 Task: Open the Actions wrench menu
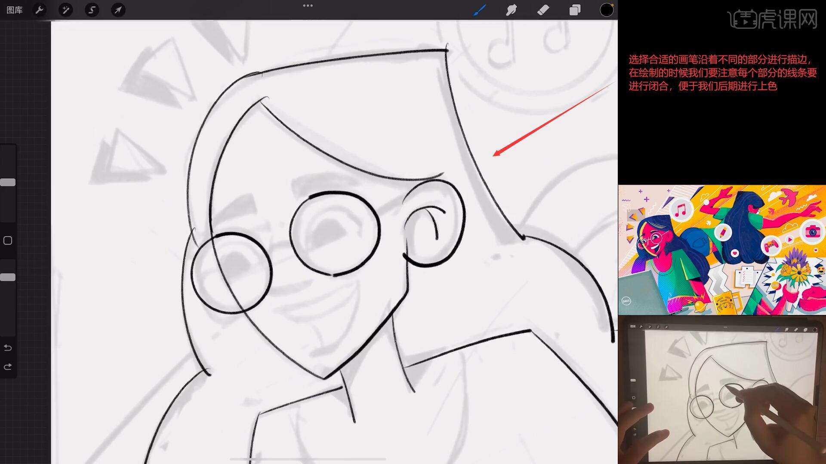40,10
